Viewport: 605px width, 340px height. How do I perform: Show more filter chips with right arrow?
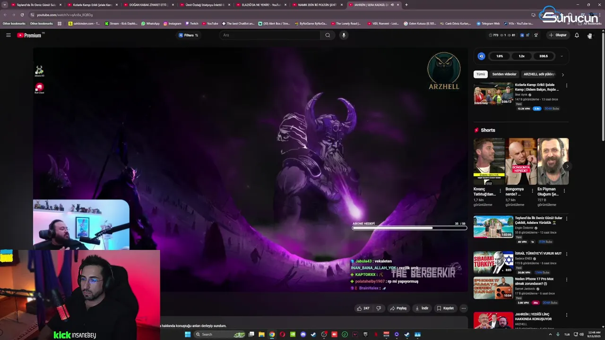click(562, 75)
